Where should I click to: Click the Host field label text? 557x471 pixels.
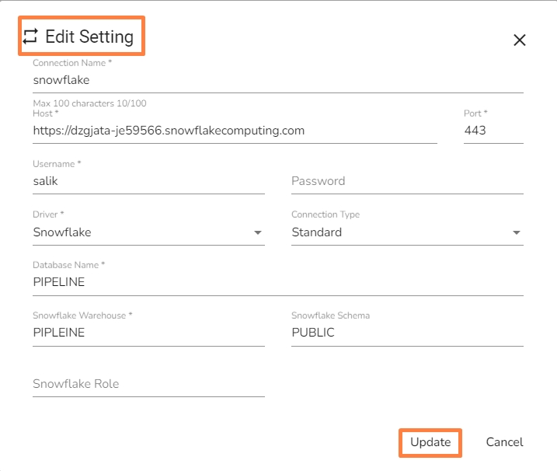pos(46,113)
